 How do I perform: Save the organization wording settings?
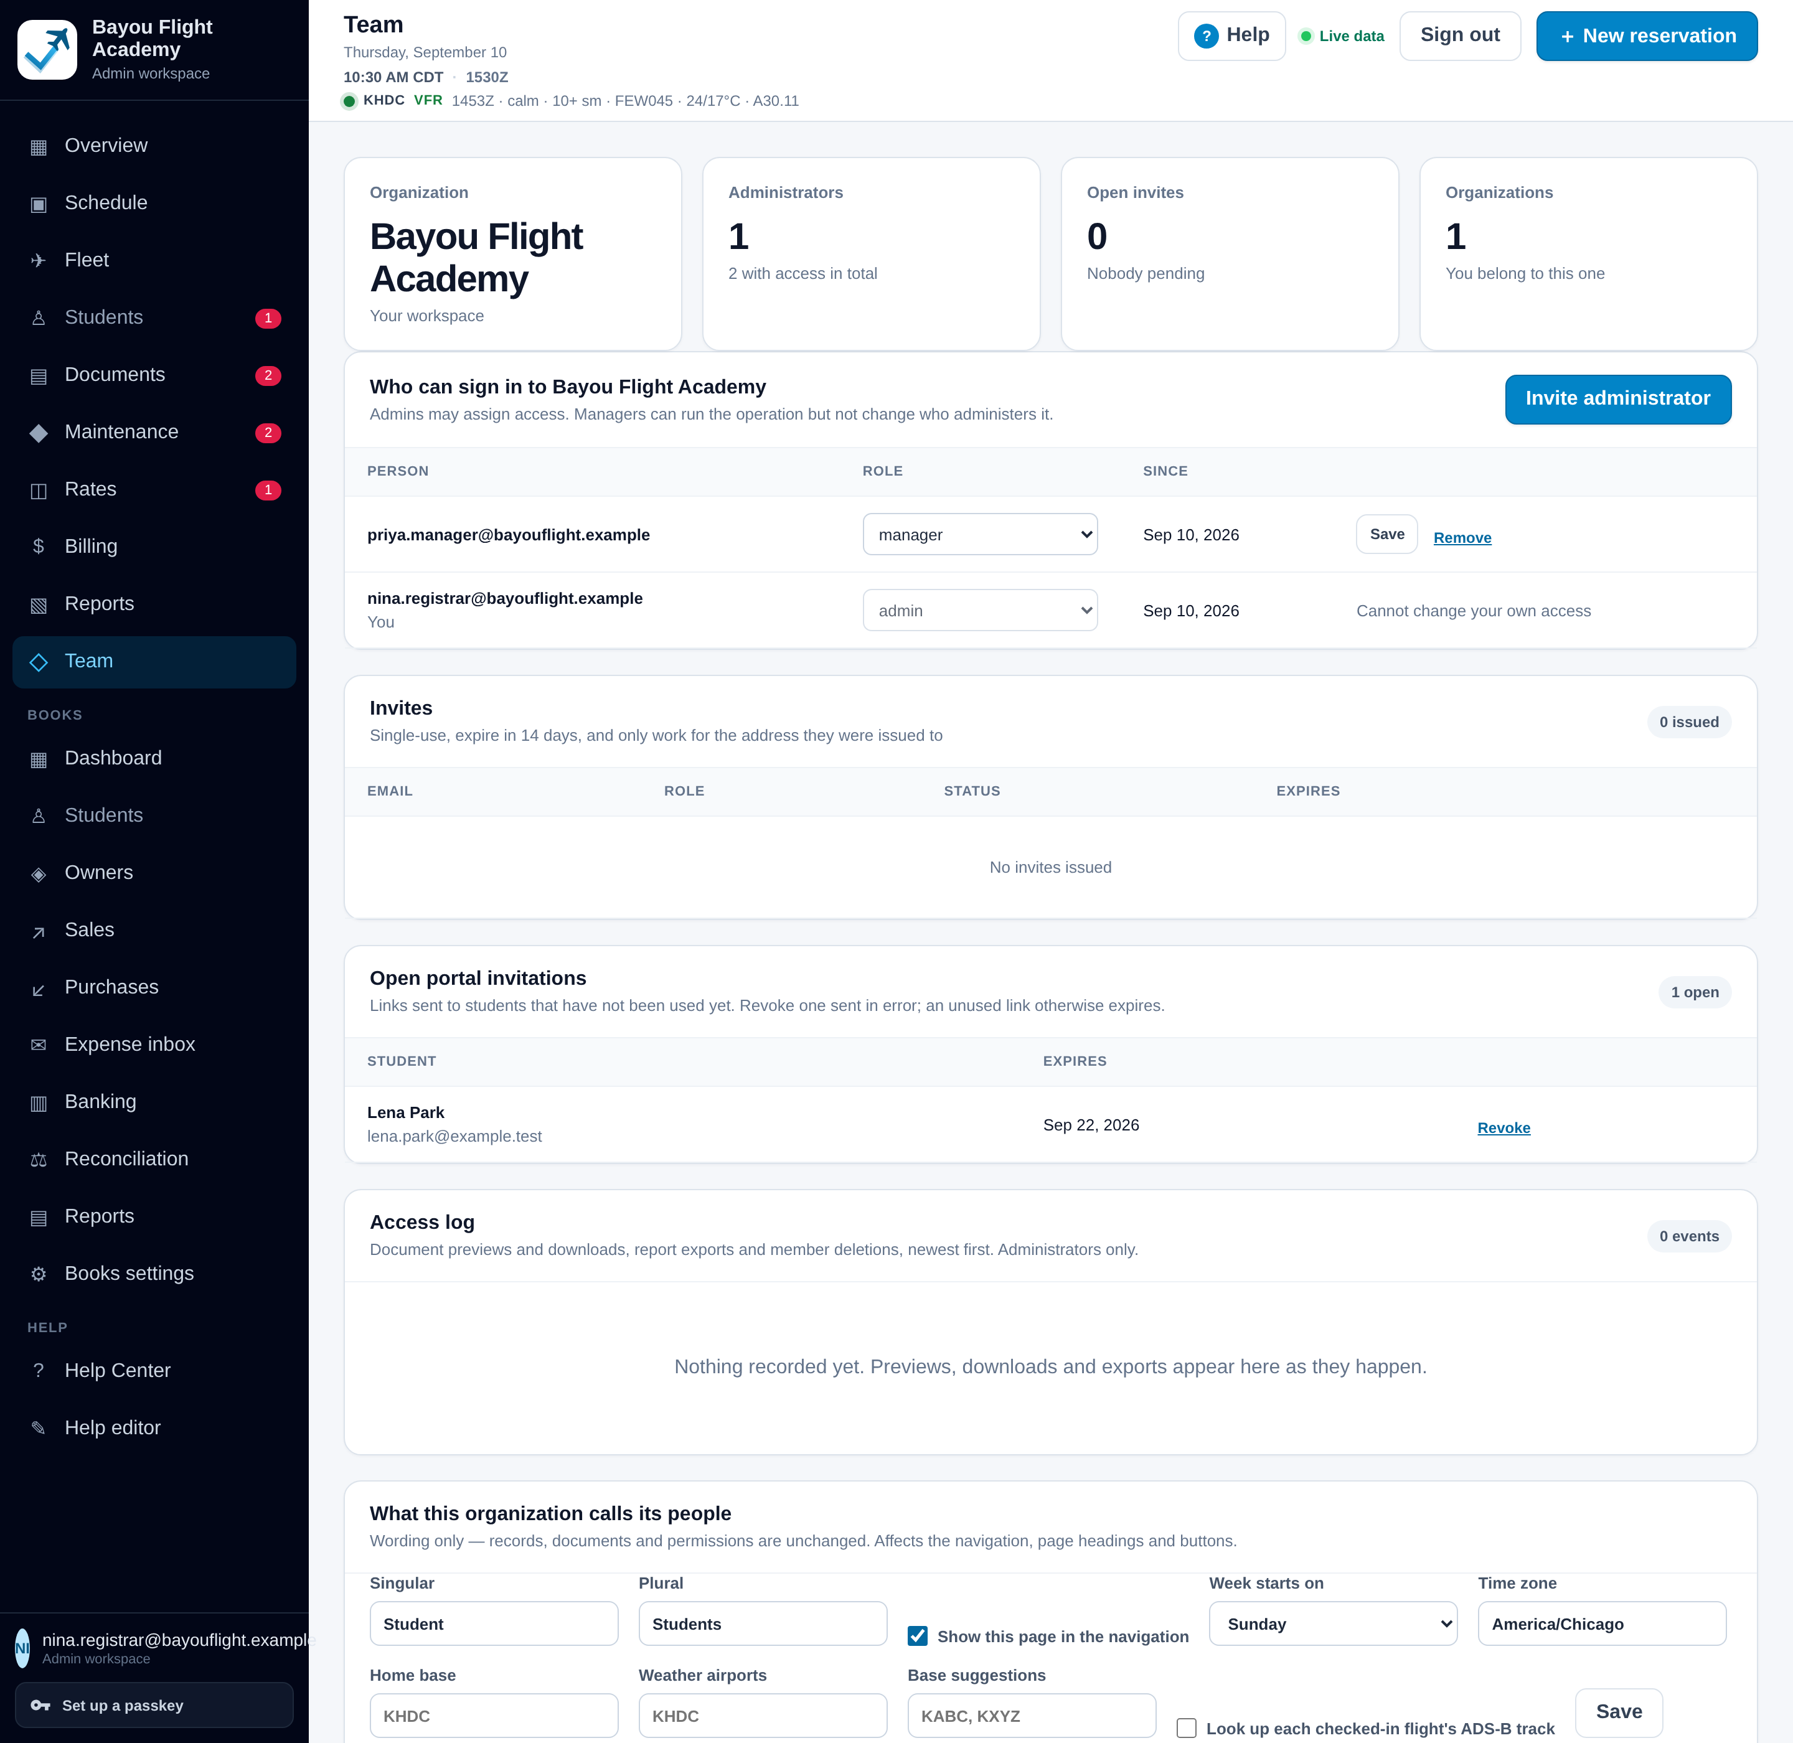pyautogui.click(x=1618, y=1712)
